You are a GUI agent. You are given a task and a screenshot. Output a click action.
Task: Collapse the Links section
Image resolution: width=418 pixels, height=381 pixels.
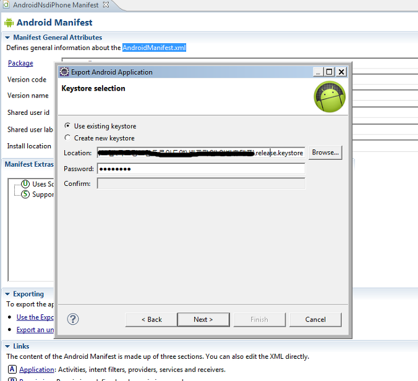pos(7,346)
